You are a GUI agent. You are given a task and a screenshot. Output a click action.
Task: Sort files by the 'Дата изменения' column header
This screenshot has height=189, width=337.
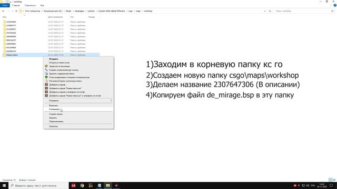(55, 17)
